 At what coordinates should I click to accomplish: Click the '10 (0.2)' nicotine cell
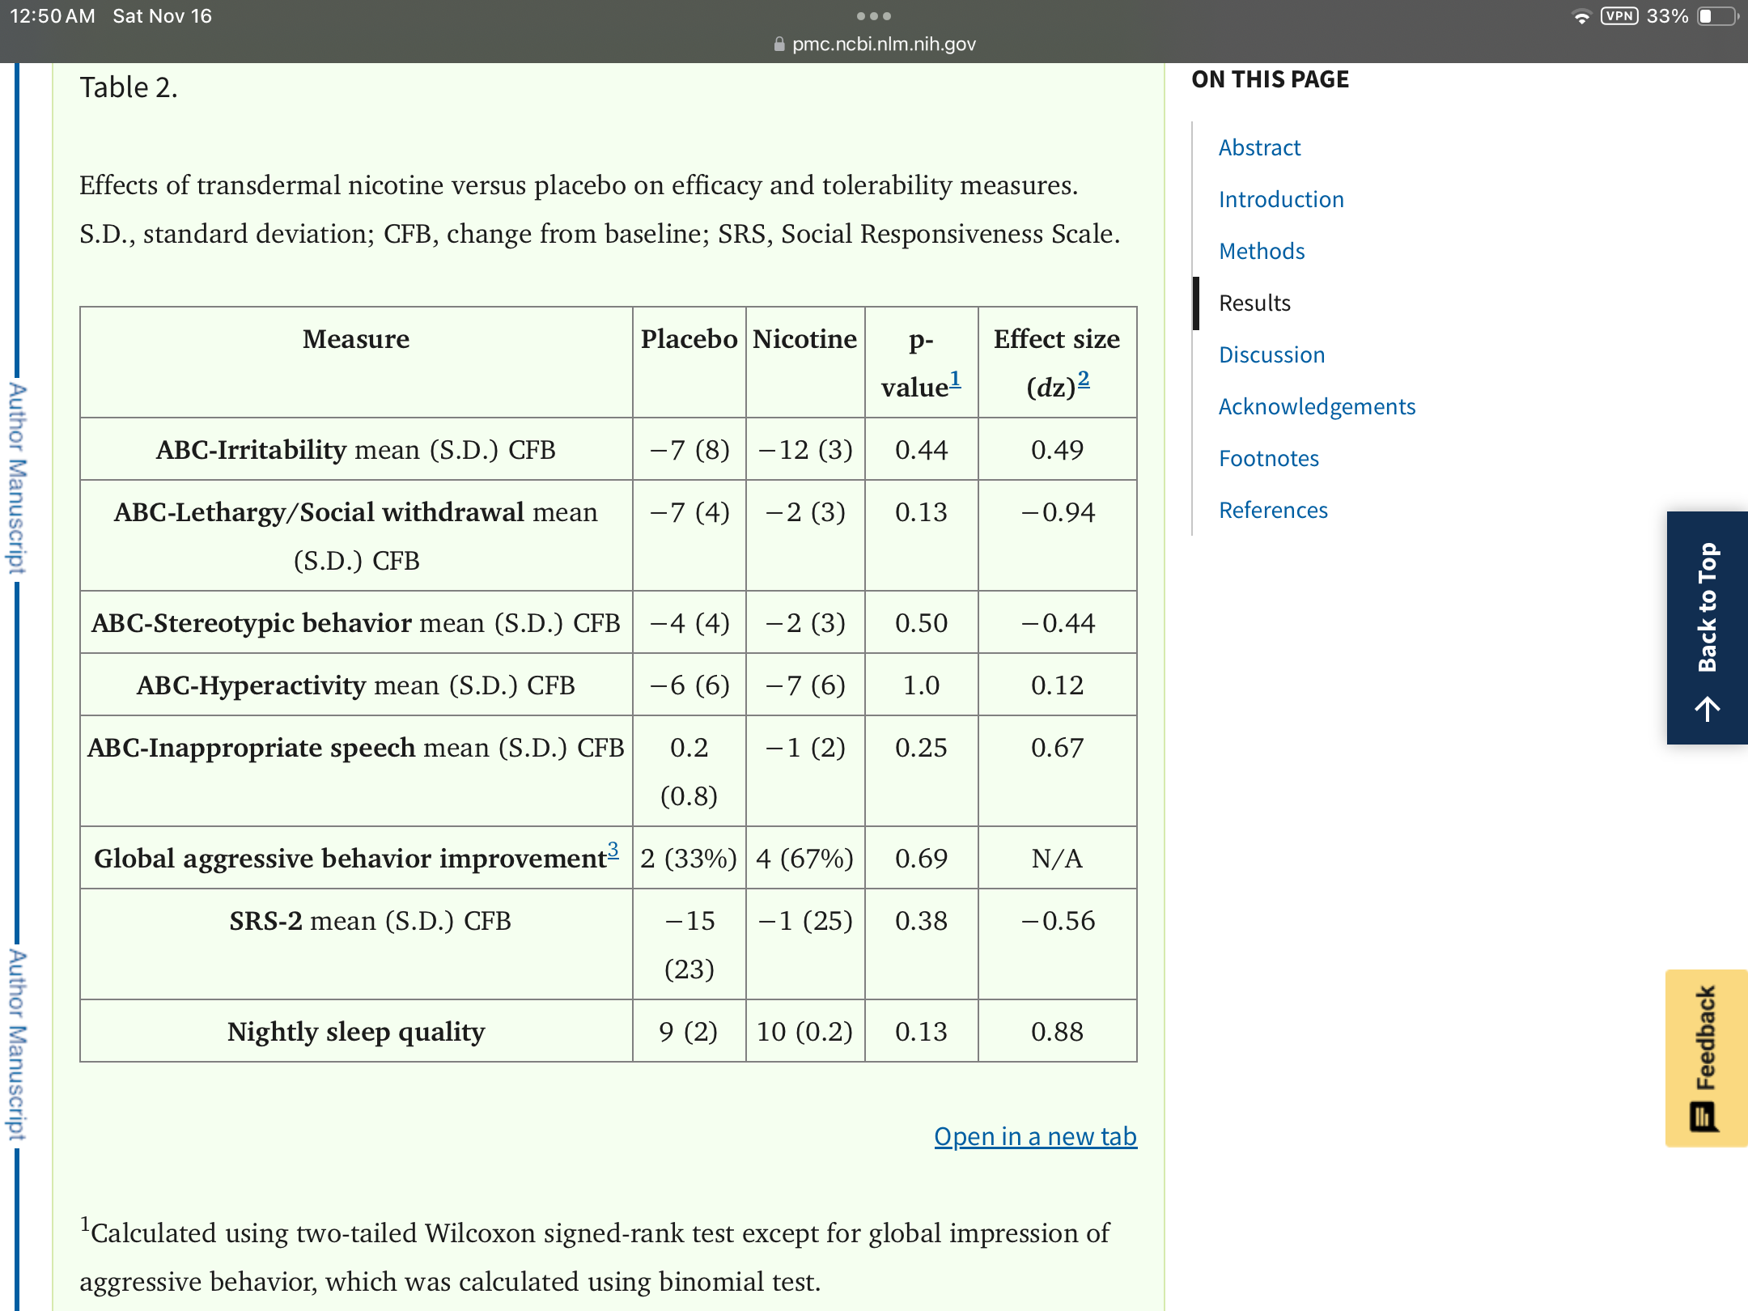tap(805, 1032)
